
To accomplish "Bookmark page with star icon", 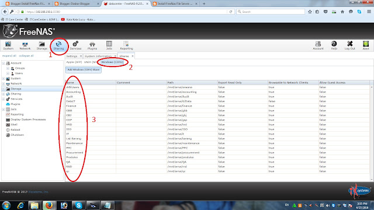I will pyautogui.click(x=310, y=12).
